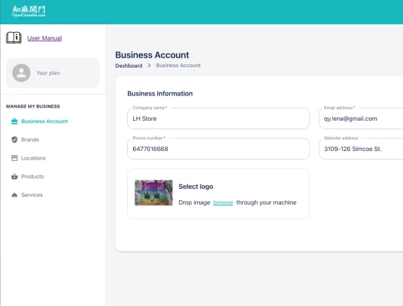
Task: Go to Dashboard via breadcrumb
Action: click(129, 66)
